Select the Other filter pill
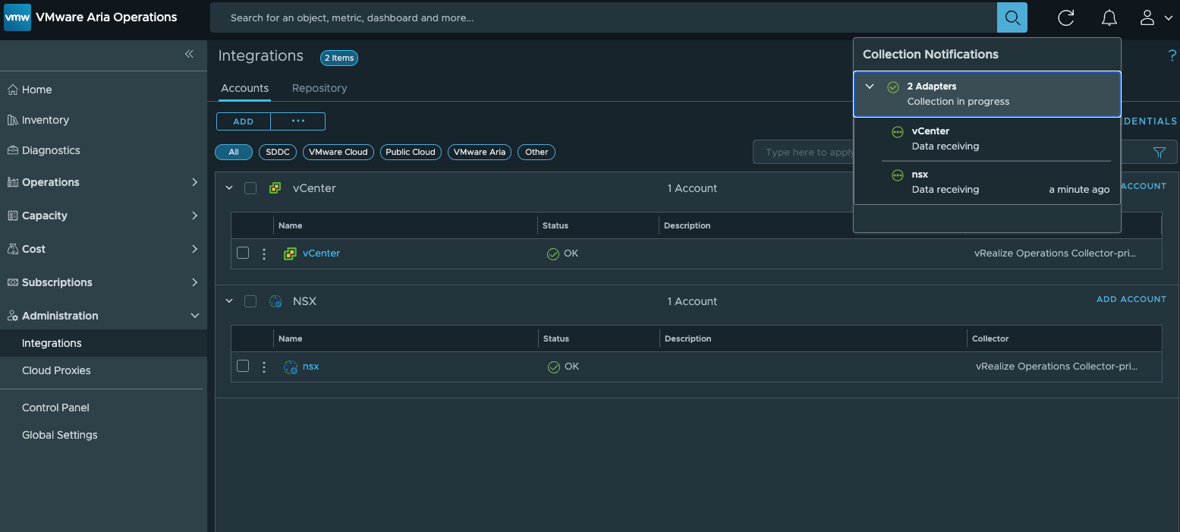 (x=537, y=152)
